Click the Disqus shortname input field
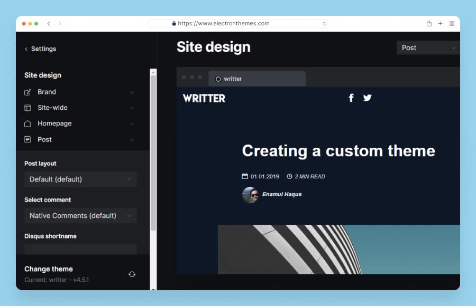The width and height of the screenshot is (476, 306). (81, 250)
